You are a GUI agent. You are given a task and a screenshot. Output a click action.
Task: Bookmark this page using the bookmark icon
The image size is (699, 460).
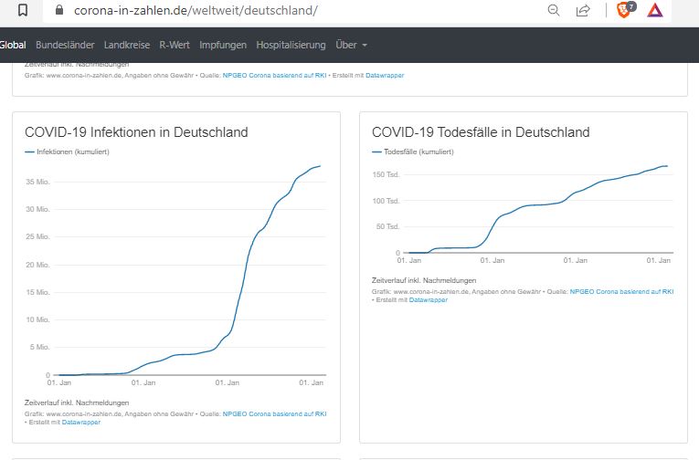pyautogui.click(x=23, y=11)
